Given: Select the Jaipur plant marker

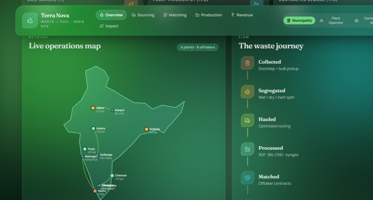Looking at the screenshot, I should (x=93, y=108).
